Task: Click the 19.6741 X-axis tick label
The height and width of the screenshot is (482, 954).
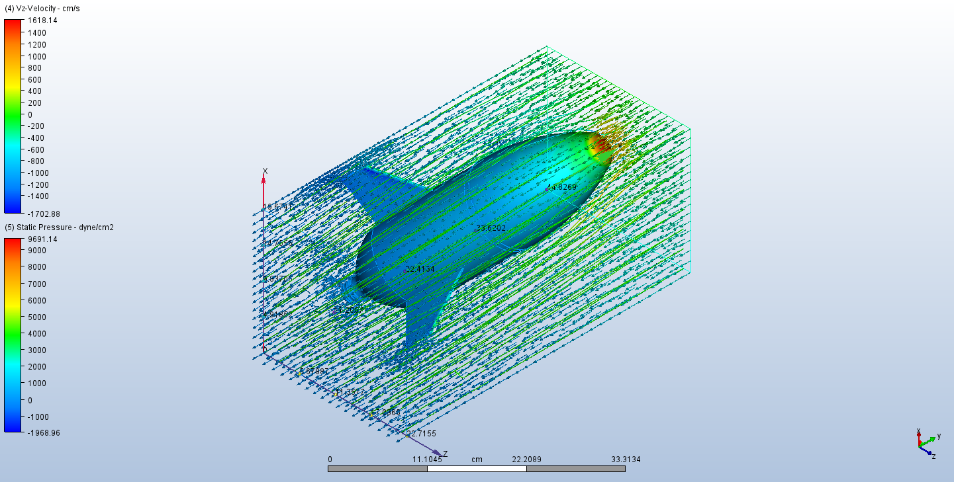Action: (x=277, y=208)
